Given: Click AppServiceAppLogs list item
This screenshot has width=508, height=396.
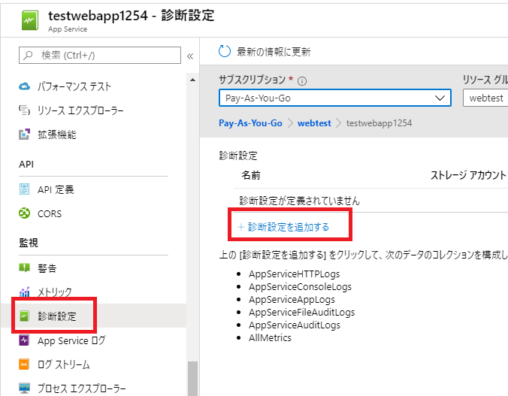Looking at the screenshot, I should [x=292, y=300].
